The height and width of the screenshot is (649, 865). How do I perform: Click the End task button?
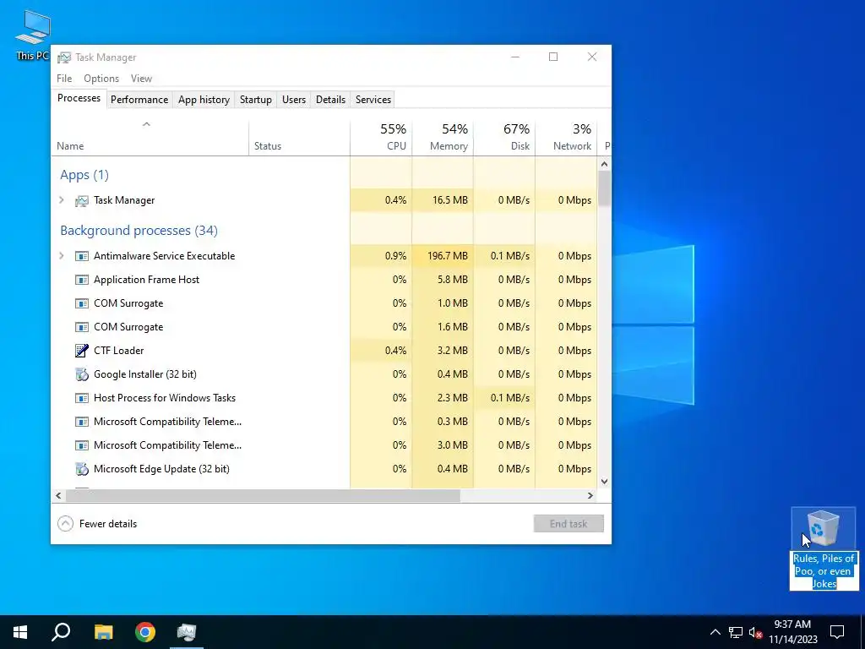(569, 524)
